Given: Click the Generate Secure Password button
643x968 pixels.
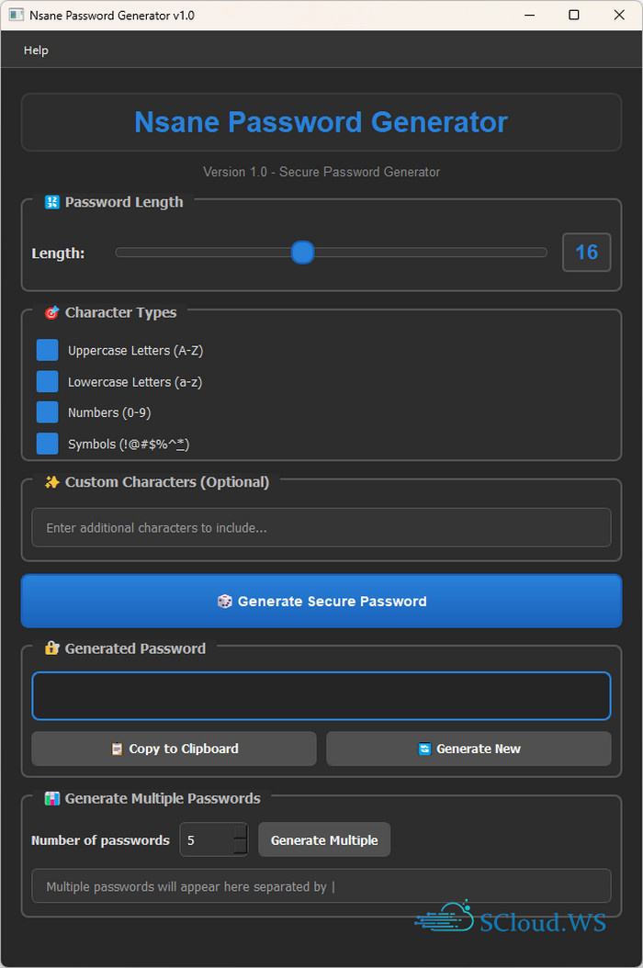Looking at the screenshot, I should [321, 602].
